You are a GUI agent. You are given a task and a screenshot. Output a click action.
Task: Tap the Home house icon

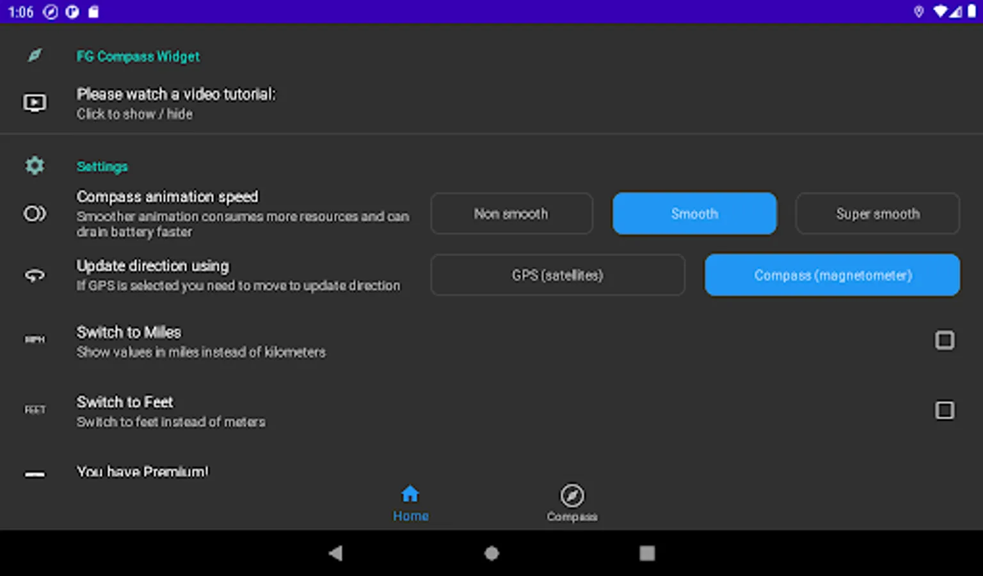point(410,494)
